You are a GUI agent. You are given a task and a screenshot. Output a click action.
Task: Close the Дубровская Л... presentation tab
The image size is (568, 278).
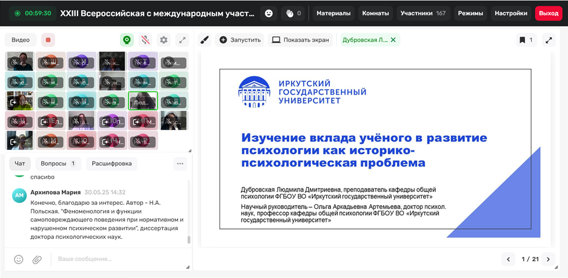point(393,40)
